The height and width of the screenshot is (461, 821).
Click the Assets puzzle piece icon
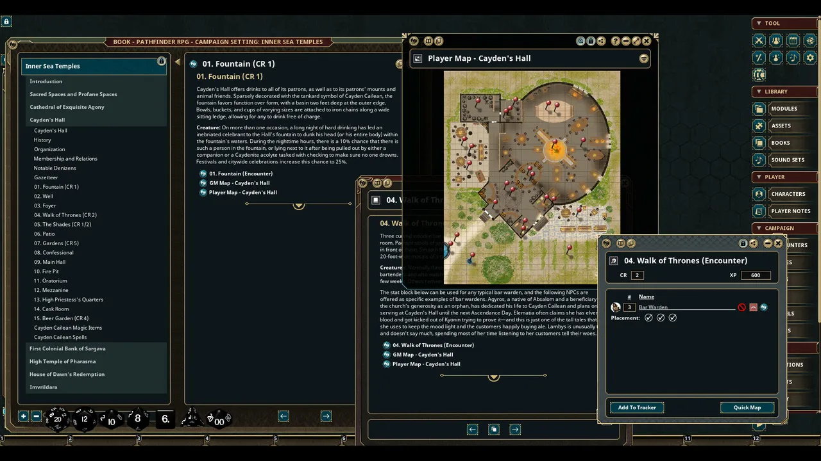pos(759,125)
